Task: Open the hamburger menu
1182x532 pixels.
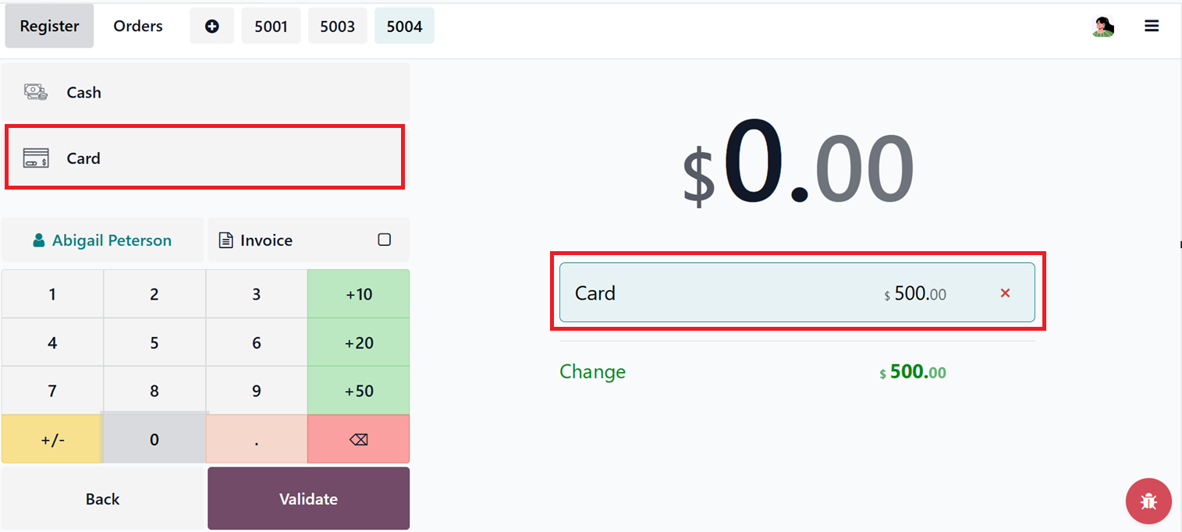Action: pos(1152,26)
